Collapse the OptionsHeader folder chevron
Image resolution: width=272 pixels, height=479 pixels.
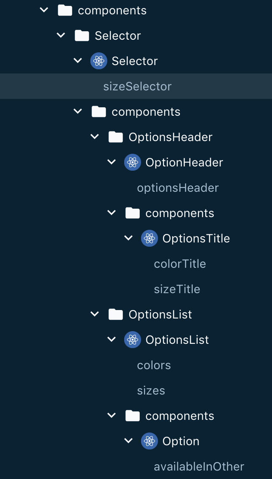[x=95, y=137]
